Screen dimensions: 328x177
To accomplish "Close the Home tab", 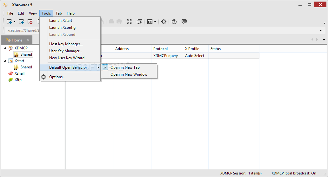I will click(x=28, y=40).
